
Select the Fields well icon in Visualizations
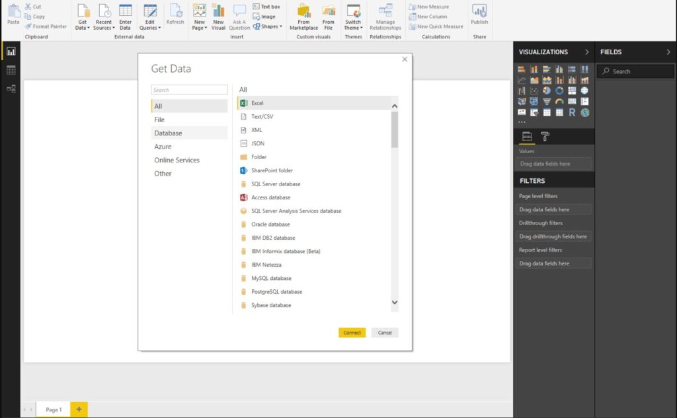[x=527, y=137]
